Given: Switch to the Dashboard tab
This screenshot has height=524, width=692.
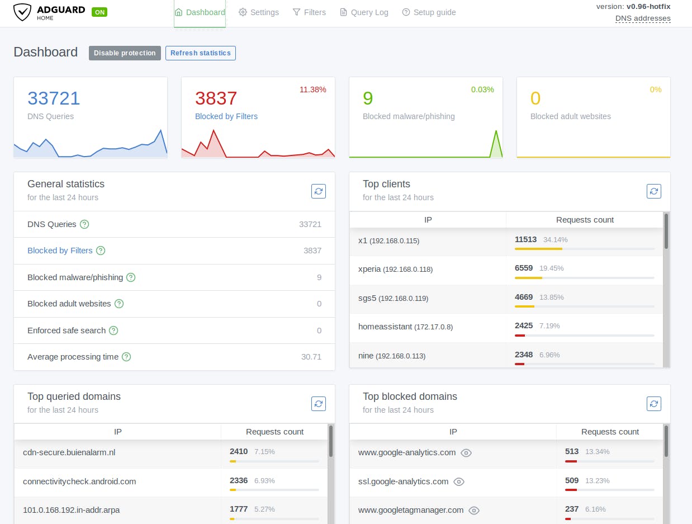Looking at the screenshot, I should 200,12.
